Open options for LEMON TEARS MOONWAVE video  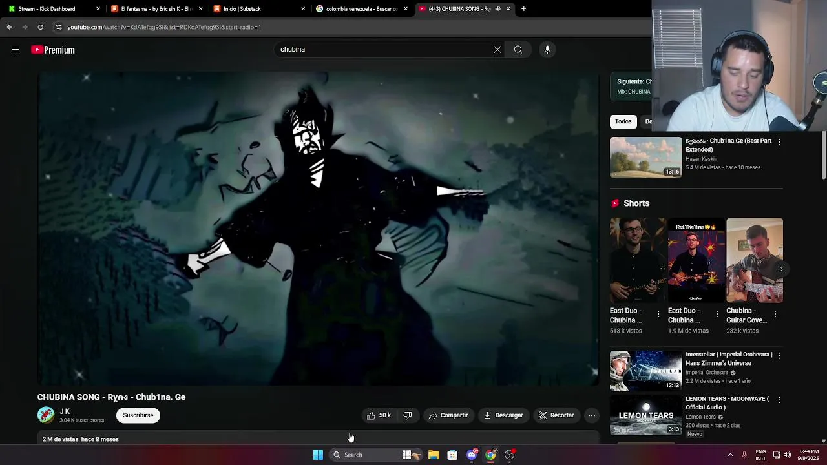(x=779, y=400)
